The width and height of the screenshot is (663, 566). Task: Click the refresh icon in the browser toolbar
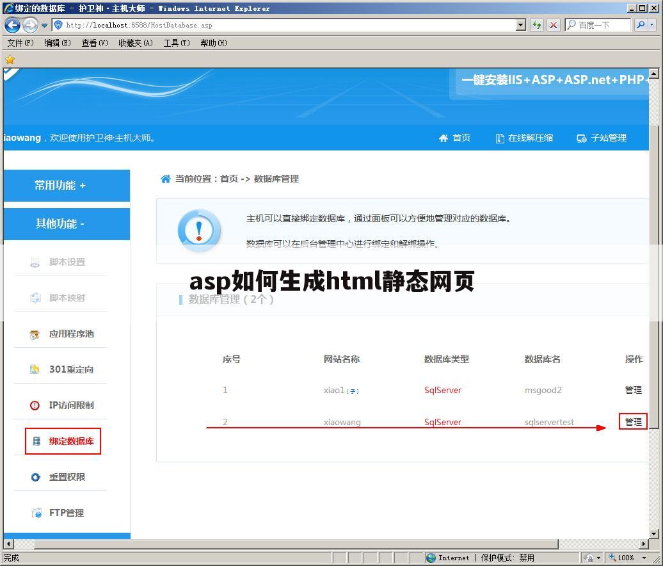click(x=538, y=25)
